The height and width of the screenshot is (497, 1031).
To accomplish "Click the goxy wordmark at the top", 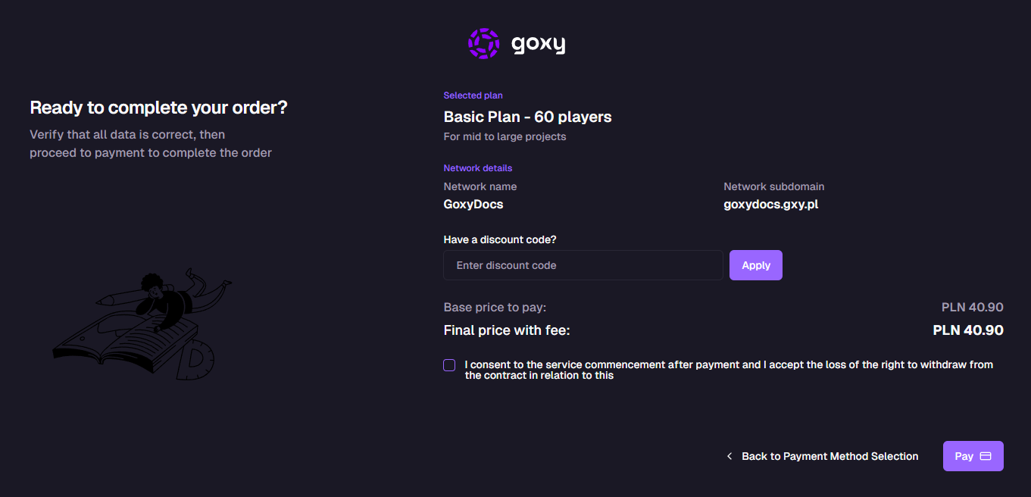I will pyautogui.click(x=539, y=43).
